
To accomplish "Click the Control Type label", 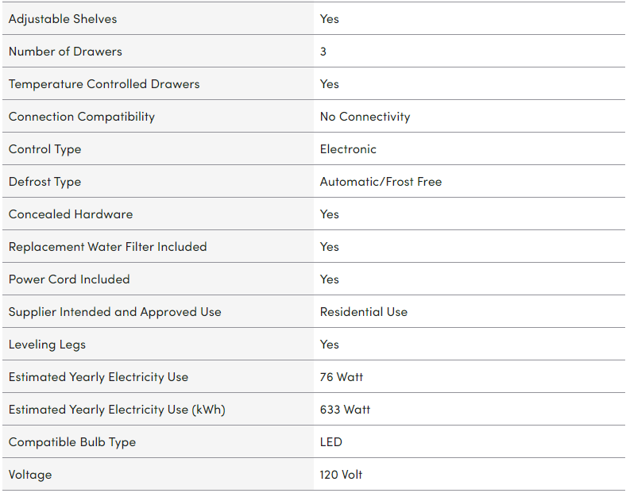I will point(44,148).
